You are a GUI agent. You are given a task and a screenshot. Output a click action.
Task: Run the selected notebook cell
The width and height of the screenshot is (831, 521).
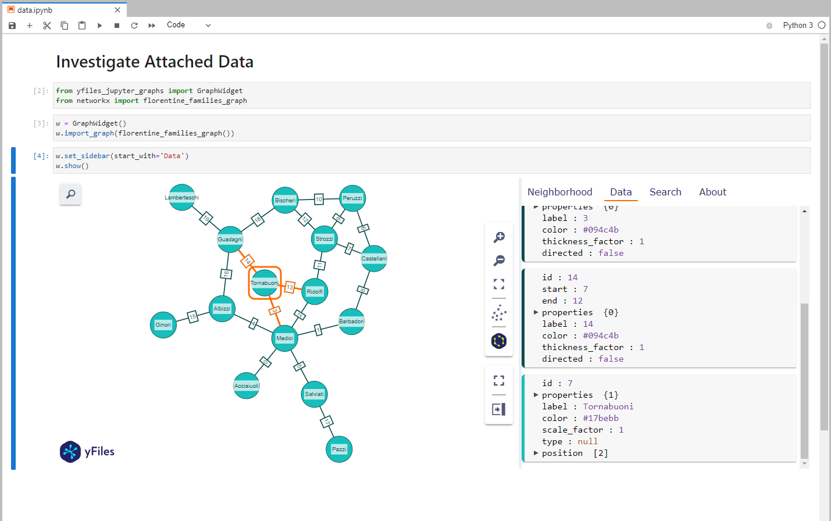99,25
